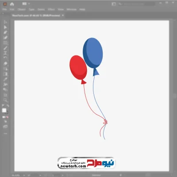Image resolution: width=177 pixels, height=177 pixels.
Task: Select the Pen tool in toolbar
Action: tap(5, 32)
